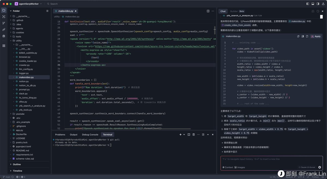Click the main branch status bar item

[7, 177]
